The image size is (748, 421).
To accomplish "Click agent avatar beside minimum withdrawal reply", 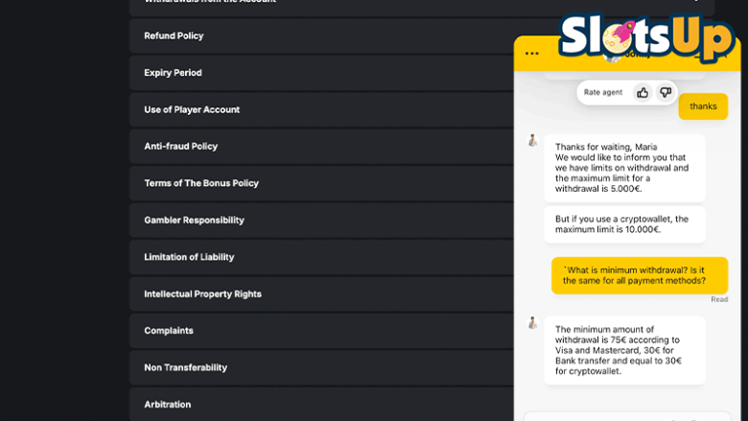I will pyautogui.click(x=532, y=323).
